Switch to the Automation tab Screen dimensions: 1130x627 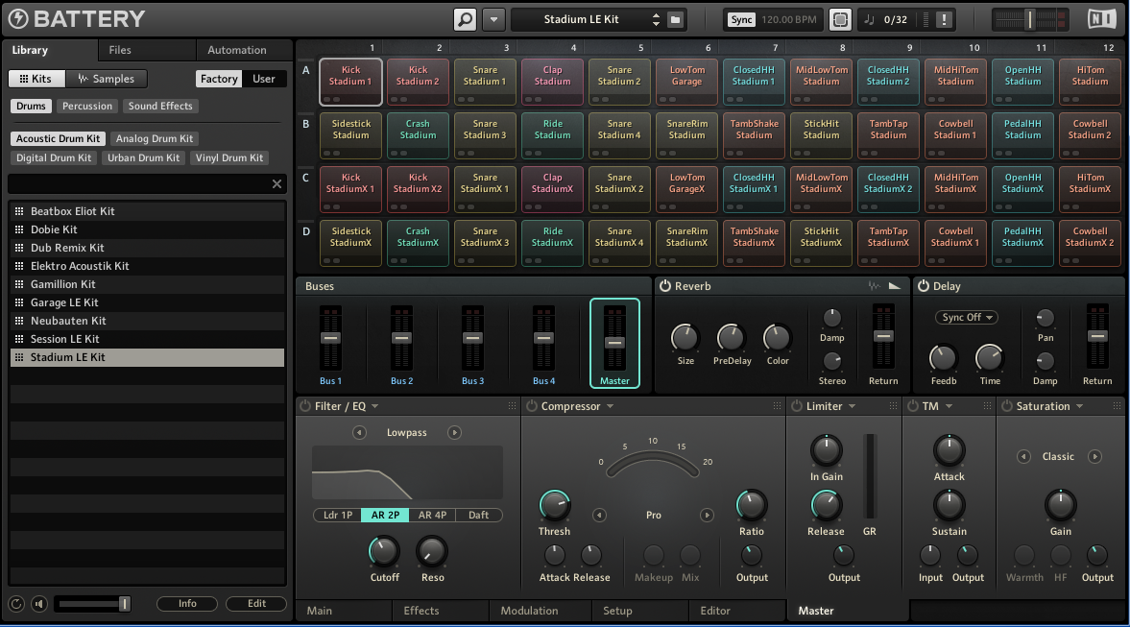click(x=244, y=50)
